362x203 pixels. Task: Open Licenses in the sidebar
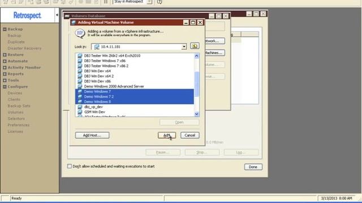(x=15, y=131)
